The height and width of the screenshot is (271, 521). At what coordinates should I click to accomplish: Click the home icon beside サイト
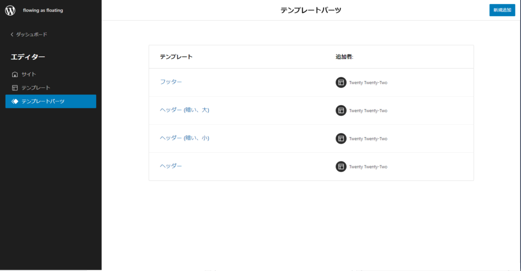click(15, 74)
